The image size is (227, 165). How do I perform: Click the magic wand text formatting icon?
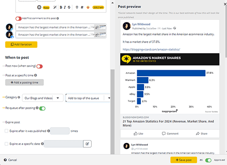pos(55,7)
